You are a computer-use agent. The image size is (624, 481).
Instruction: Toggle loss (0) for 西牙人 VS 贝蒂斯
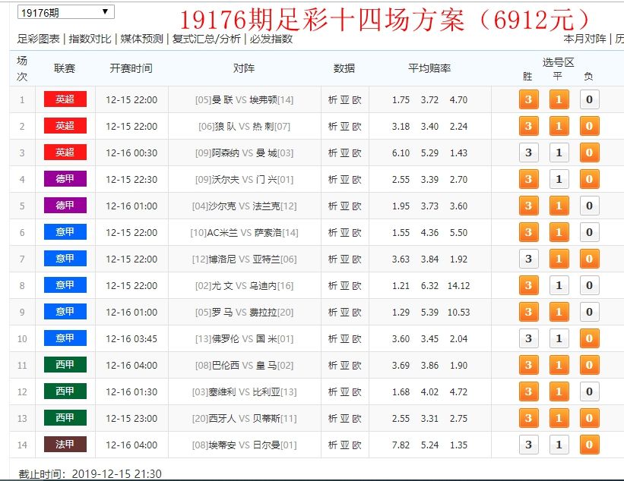(589, 418)
